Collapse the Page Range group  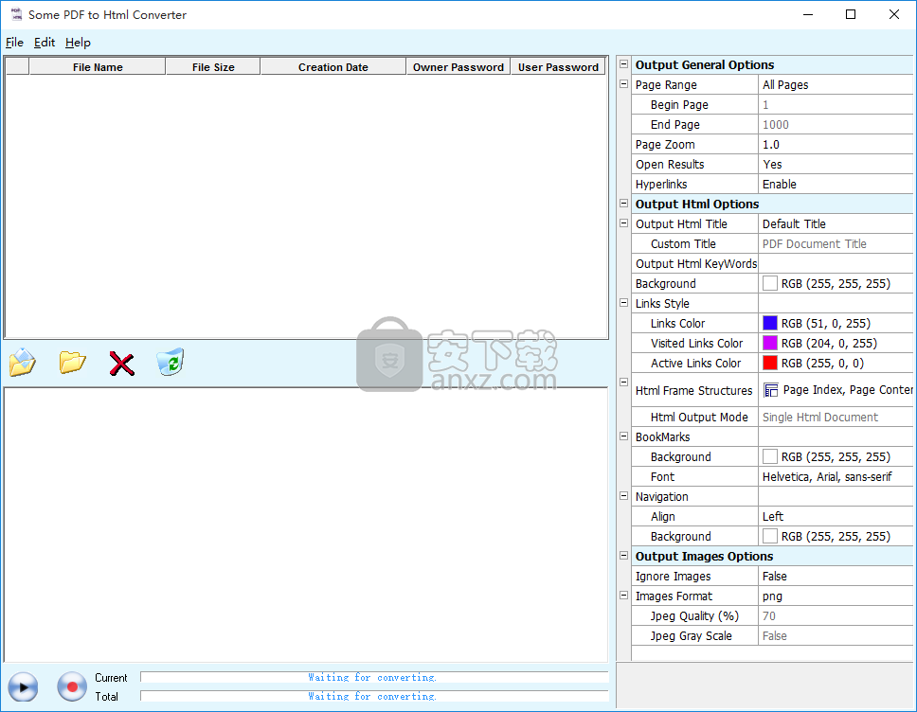[x=624, y=84]
